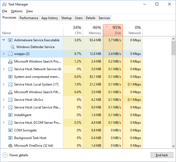Viewport: 176px width, 162px height.
Task: Select the Processes tab
Action: click(10, 17)
